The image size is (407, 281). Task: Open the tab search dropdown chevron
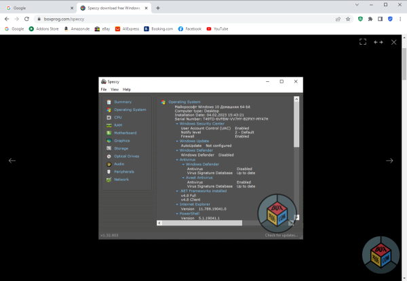[357, 5]
